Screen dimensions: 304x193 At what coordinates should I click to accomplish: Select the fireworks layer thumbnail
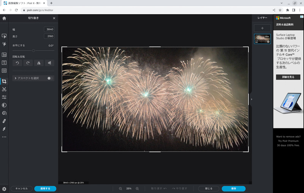262,39
